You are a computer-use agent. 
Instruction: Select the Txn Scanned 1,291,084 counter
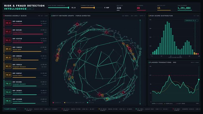185,8
